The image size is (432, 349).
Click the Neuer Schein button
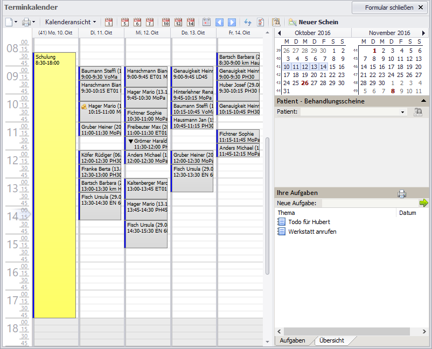point(313,22)
